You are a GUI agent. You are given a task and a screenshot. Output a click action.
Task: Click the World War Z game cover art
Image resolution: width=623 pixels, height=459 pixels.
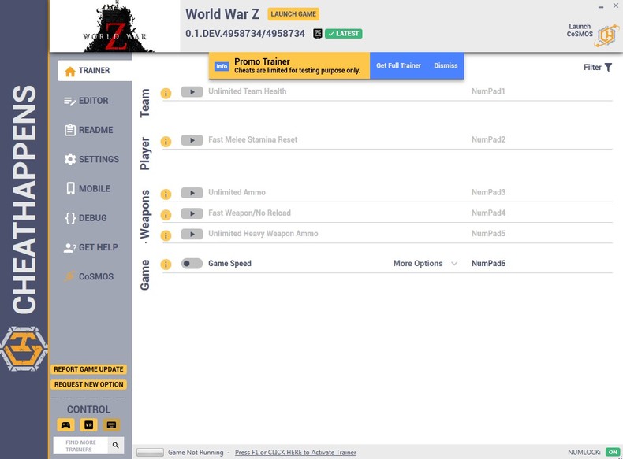pyautogui.click(x=115, y=26)
